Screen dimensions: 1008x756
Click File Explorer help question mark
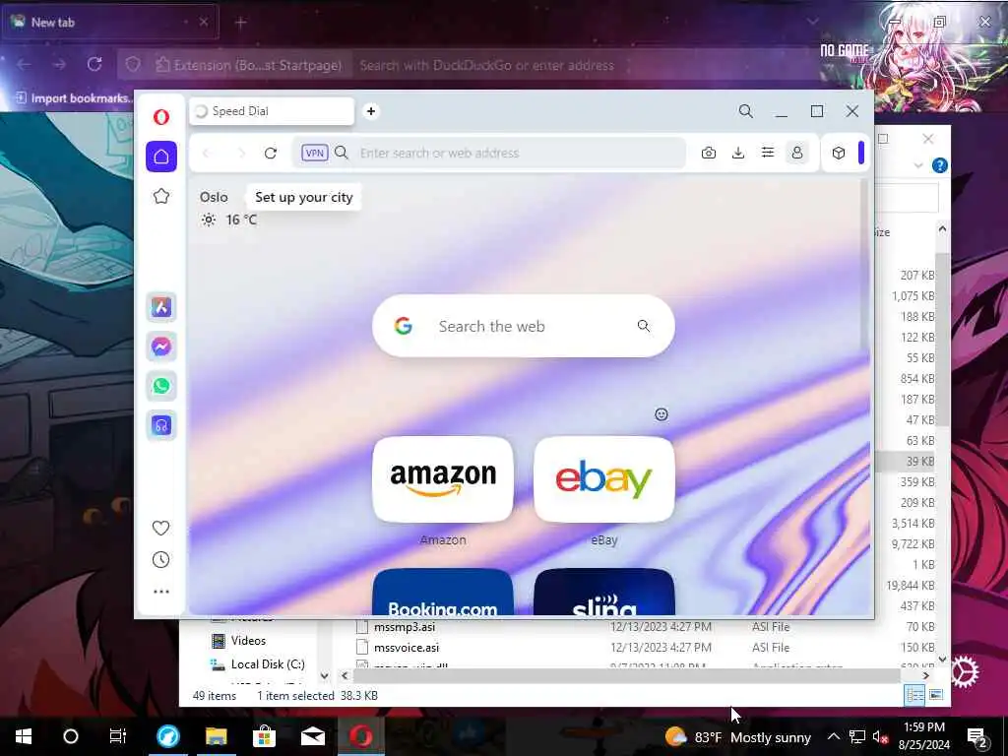tap(939, 165)
